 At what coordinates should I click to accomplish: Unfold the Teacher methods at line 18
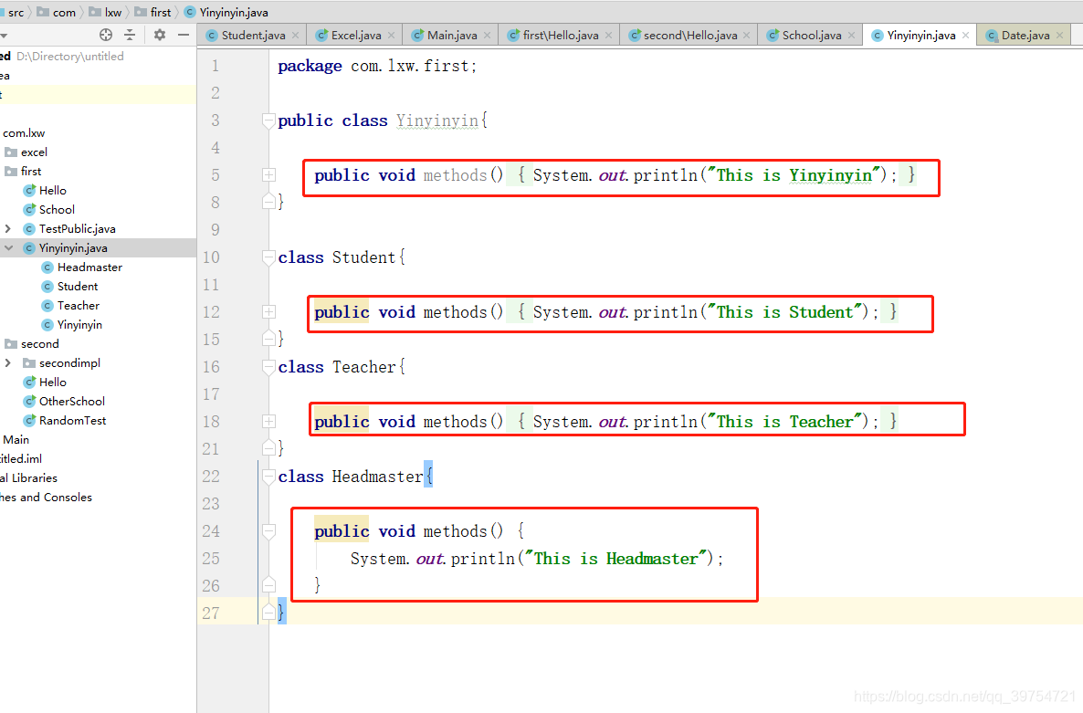[267, 419]
